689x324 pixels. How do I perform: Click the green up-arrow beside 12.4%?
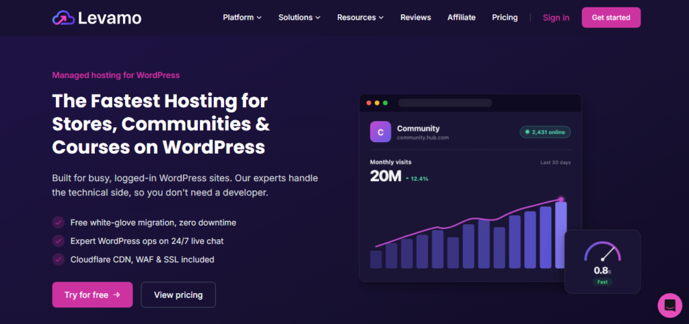coord(407,179)
